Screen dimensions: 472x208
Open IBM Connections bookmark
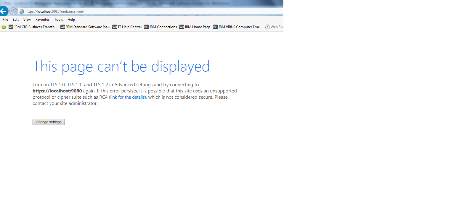(x=160, y=27)
